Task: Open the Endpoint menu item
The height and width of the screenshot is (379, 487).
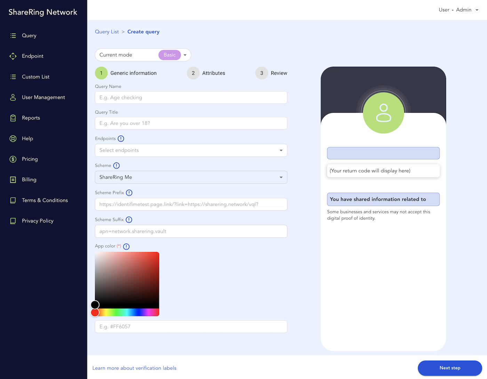Action: (x=33, y=56)
